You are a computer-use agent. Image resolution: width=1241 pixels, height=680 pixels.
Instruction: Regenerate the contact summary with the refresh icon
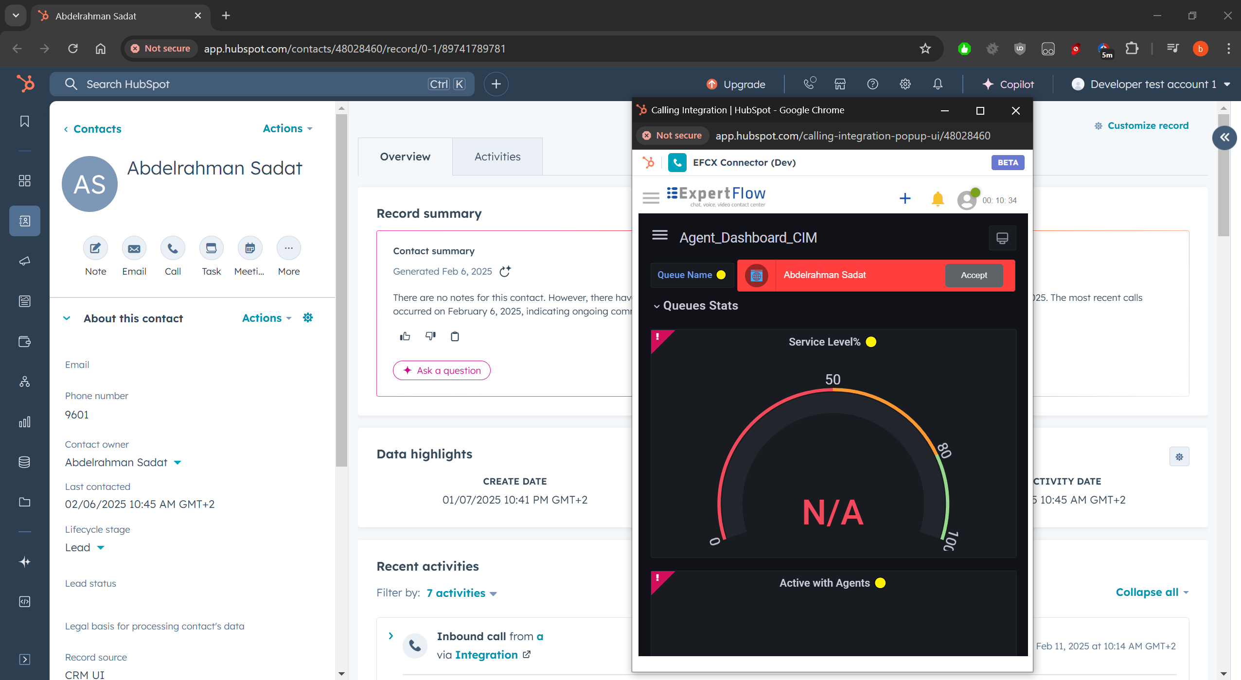[505, 271]
